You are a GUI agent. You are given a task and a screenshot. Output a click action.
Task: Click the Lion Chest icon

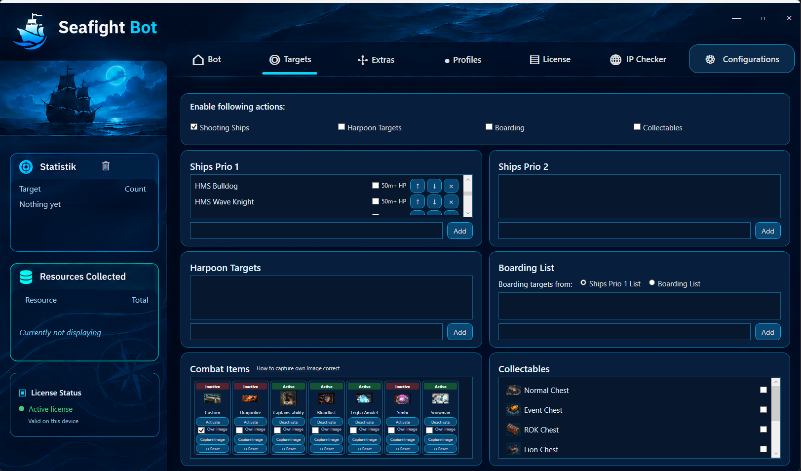point(513,449)
